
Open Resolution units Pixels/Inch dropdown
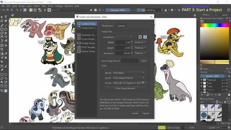click(140, 53)
